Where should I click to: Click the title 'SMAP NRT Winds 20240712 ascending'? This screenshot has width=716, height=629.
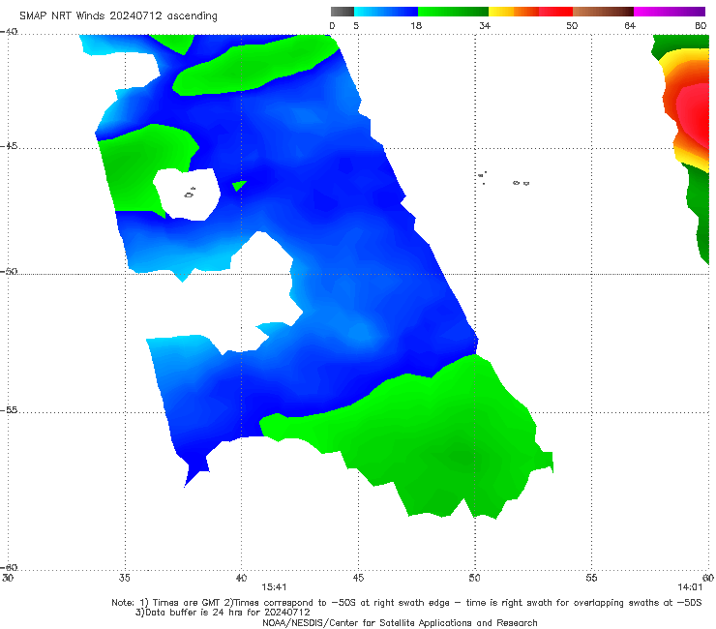pyautogui.click(x=118, y=16)
